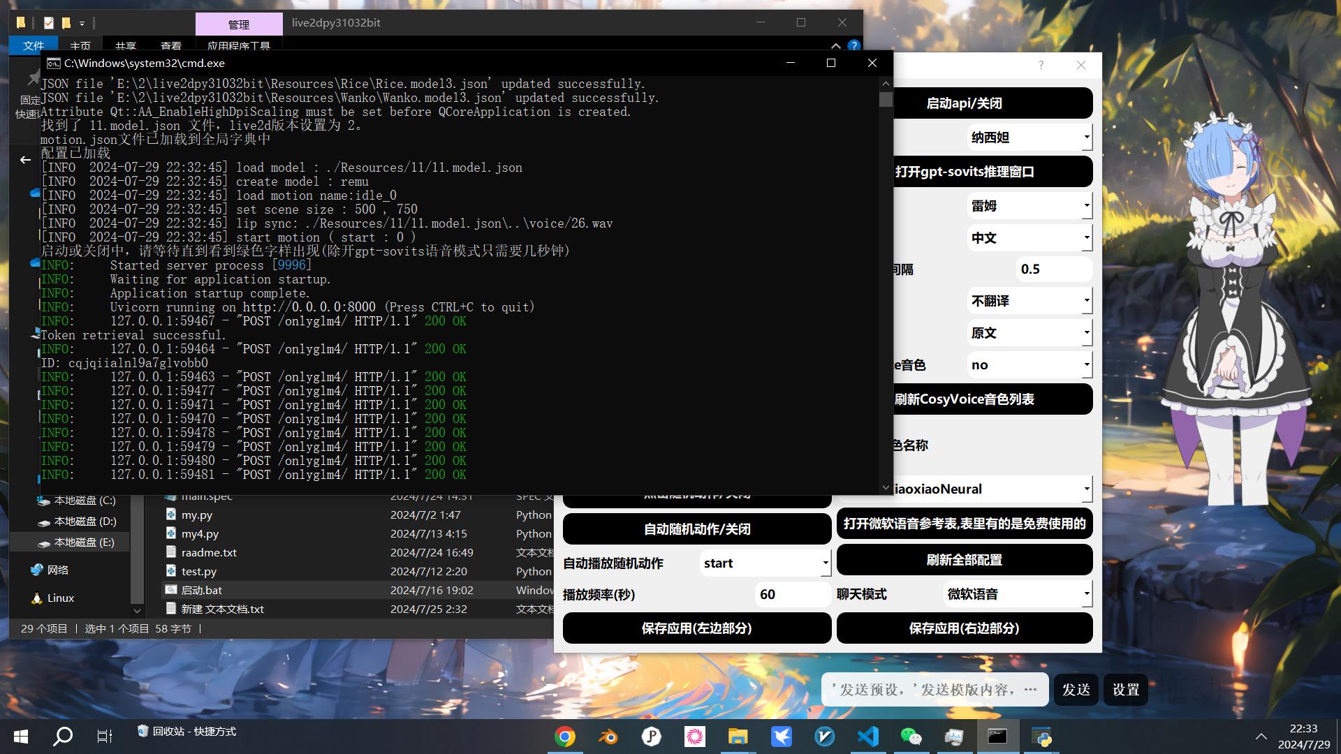The image size is (1341, 754).
Task: Click the settings dialog help question mark
Action: pyautogui.click(x=1041, y=65)
